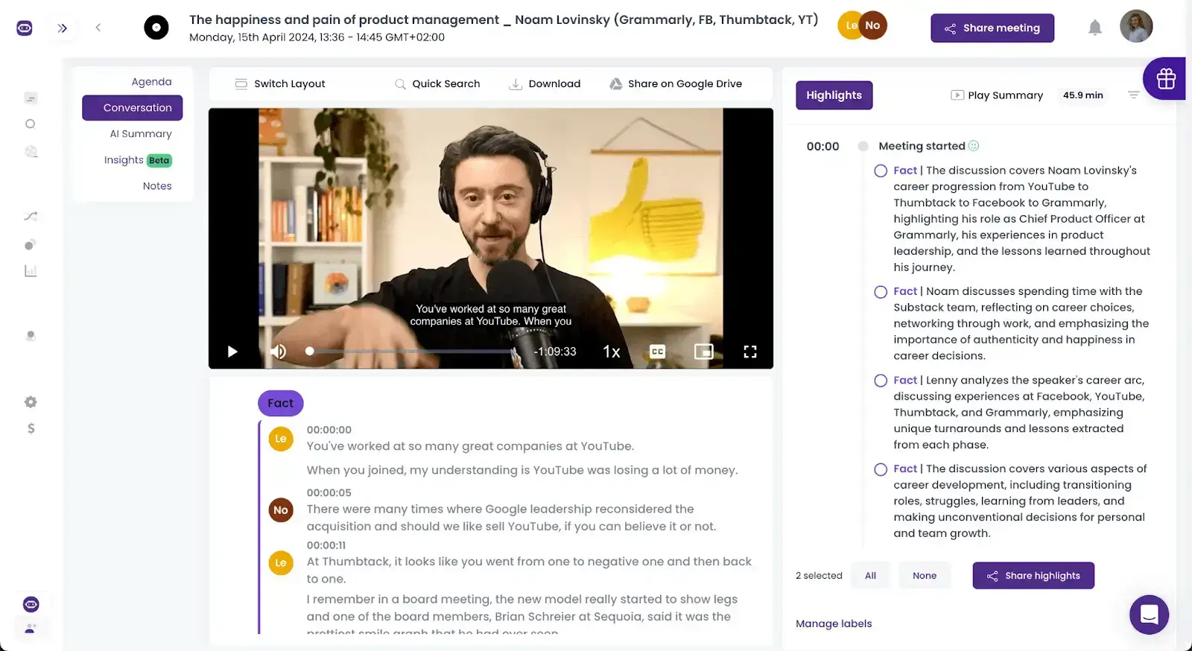Open the highlights filter icon
The width and height of the screenshot is (1192, 651).
[1133, 95]
